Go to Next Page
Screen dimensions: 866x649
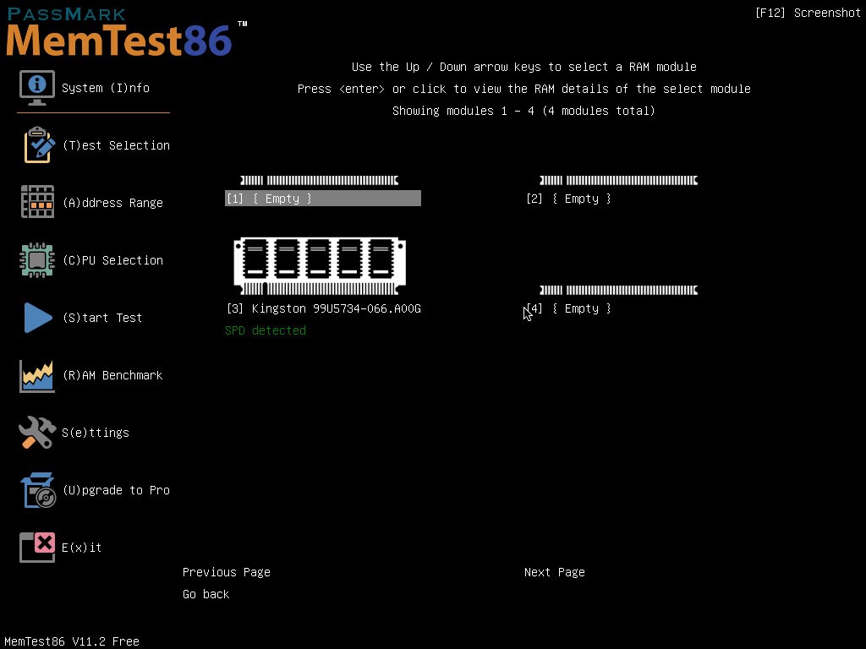tap(555, 572)
